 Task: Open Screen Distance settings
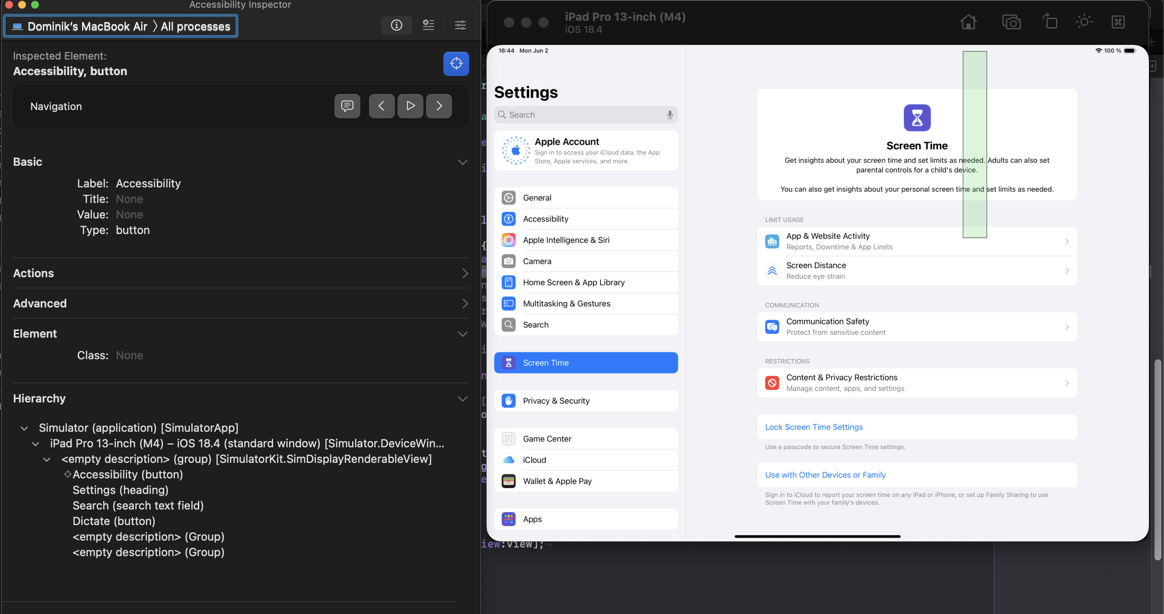(917, 271)
